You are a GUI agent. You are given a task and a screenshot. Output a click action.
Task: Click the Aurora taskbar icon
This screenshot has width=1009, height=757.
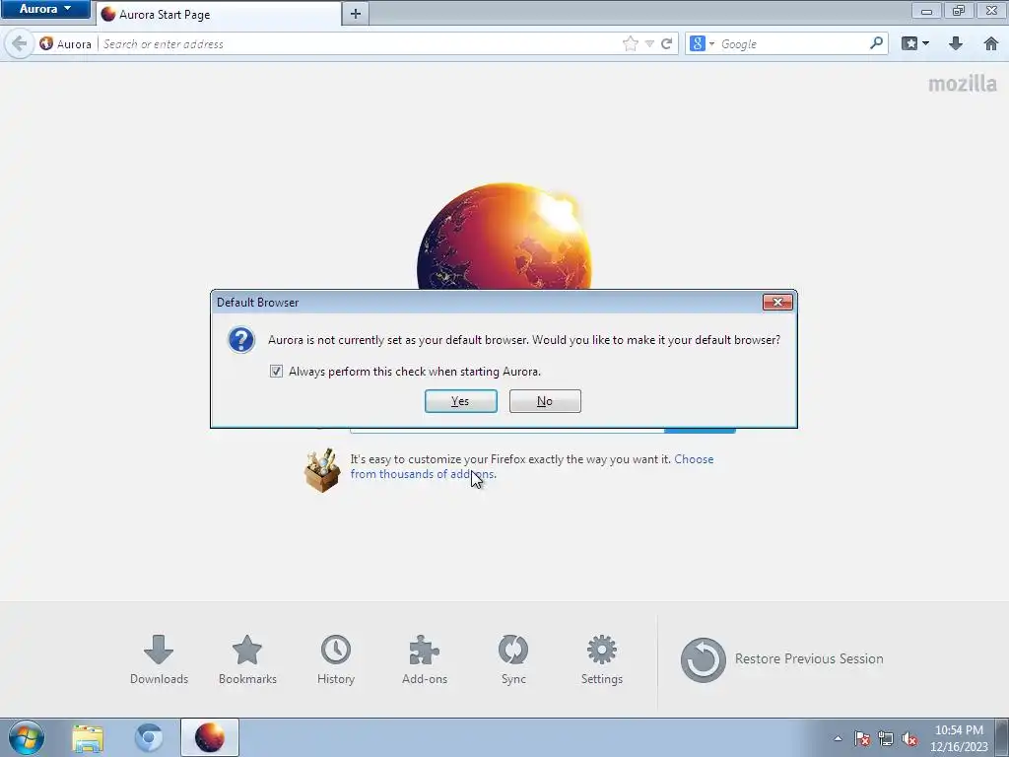(210, 737)
